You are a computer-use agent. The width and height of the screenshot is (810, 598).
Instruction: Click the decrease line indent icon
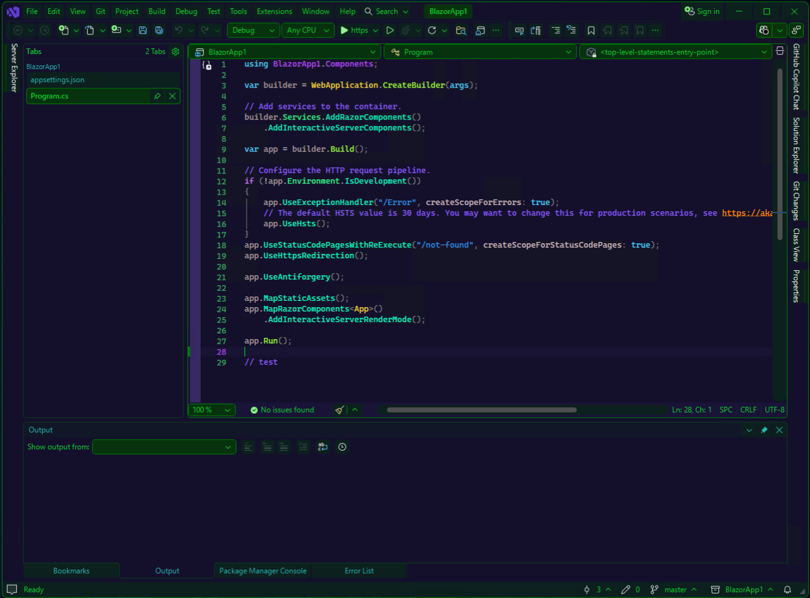tap(555, 30)
